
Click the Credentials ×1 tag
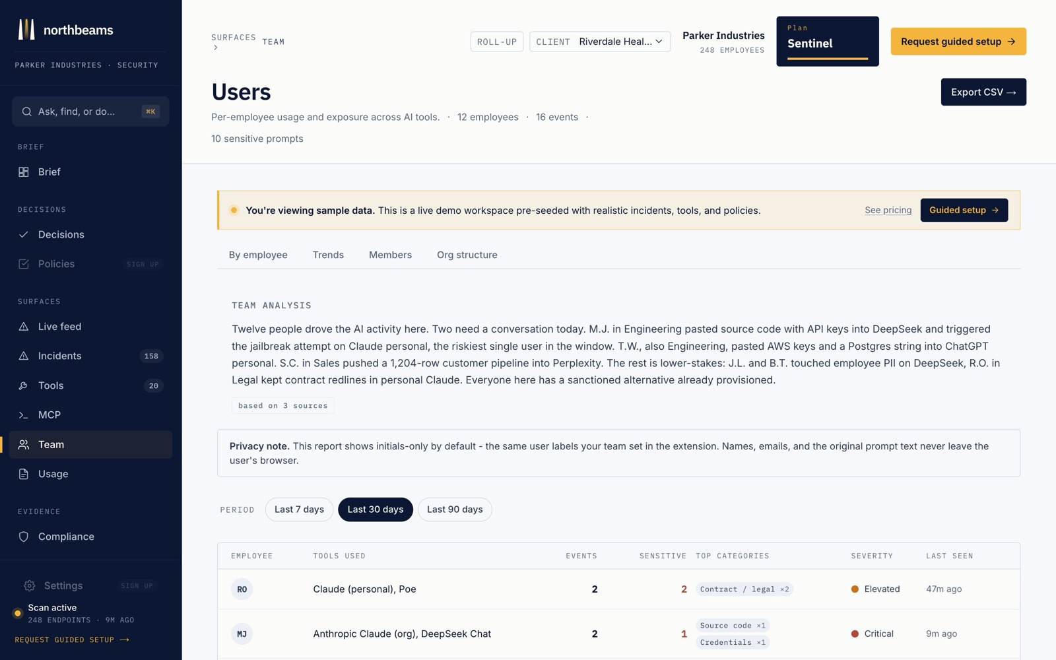(x=733, y=642)
